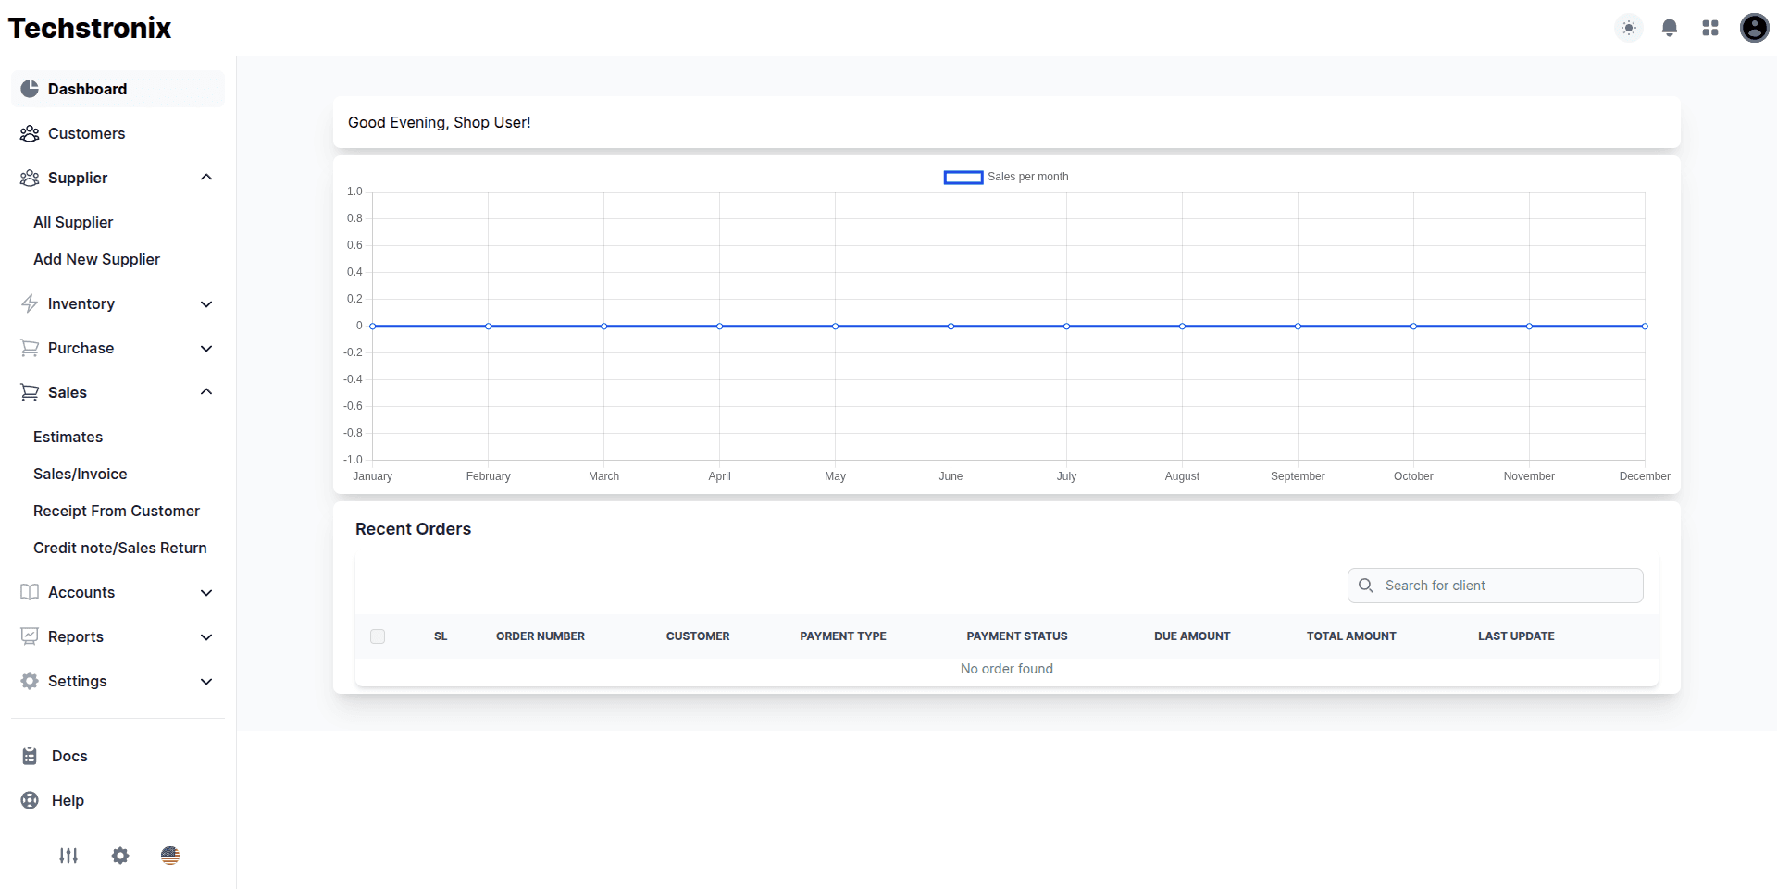1777x889 pixels.
Task: Collapse the Supplier submenu
Action: click(x=205, y=177)
